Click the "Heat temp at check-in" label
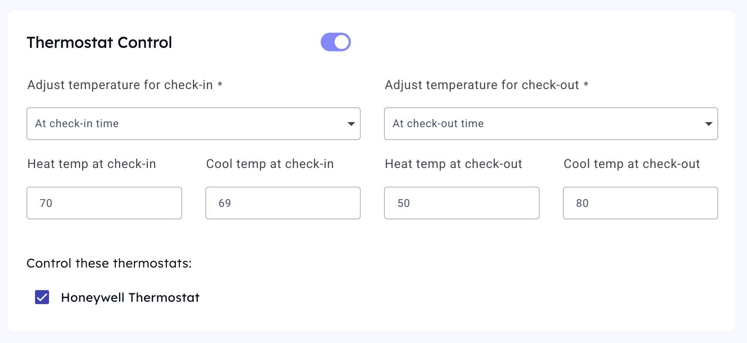The width and height of the screenshot is (747, 343). [91, 164]
